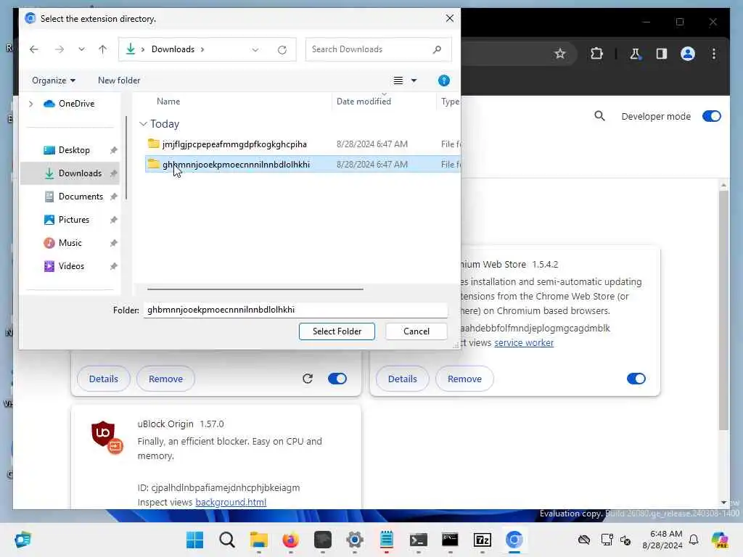The image size is (743, 557).
Task: Search extensions with the magnifier icon
Action: [x=599, y=116]
